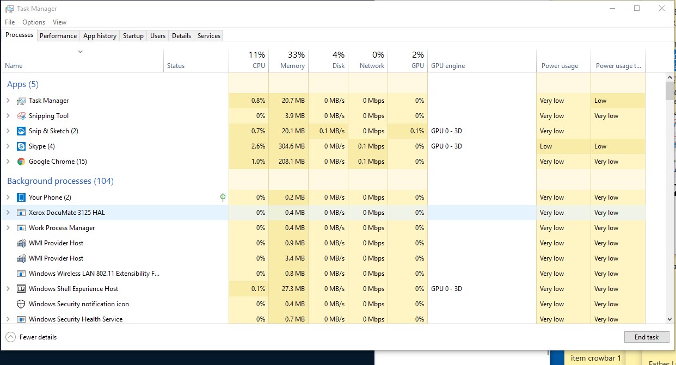
Task: Click the Snip & Sketch icon
Action: coord(21,131)
